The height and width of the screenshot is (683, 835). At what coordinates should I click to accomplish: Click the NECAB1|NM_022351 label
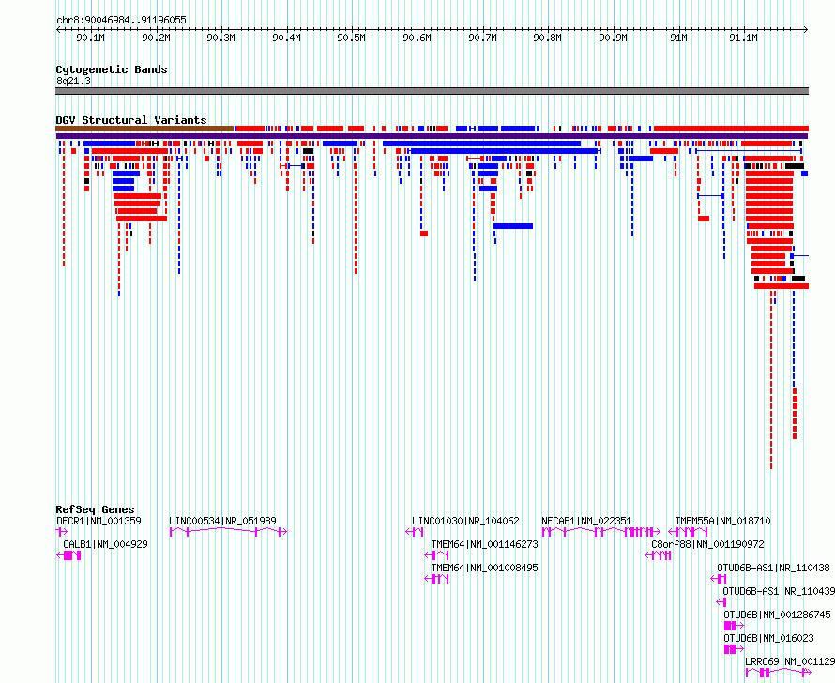(586, 521)
